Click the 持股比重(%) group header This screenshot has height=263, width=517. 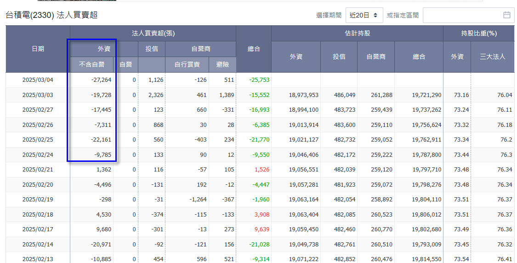tap(479, 33)
